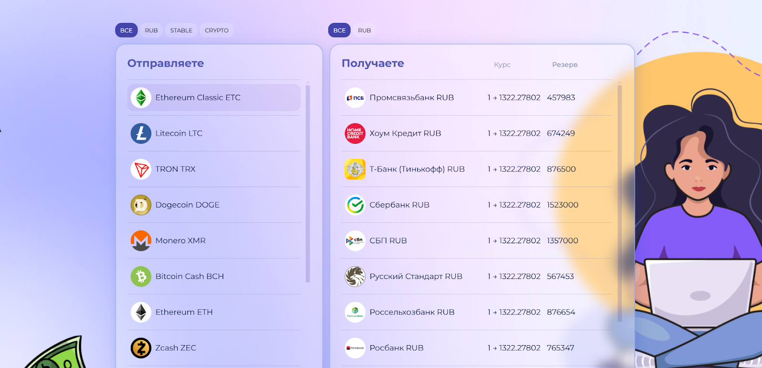The image size is (762, 368).
Task: Click the Россельхозбанк reserve value 876654
Action: (x=561, y=312)
